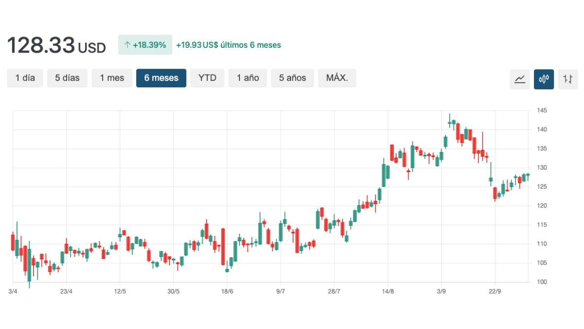The image size is (584, 329).
Task: Click the last green candle at far right
Action: click(x=528, y=174)
